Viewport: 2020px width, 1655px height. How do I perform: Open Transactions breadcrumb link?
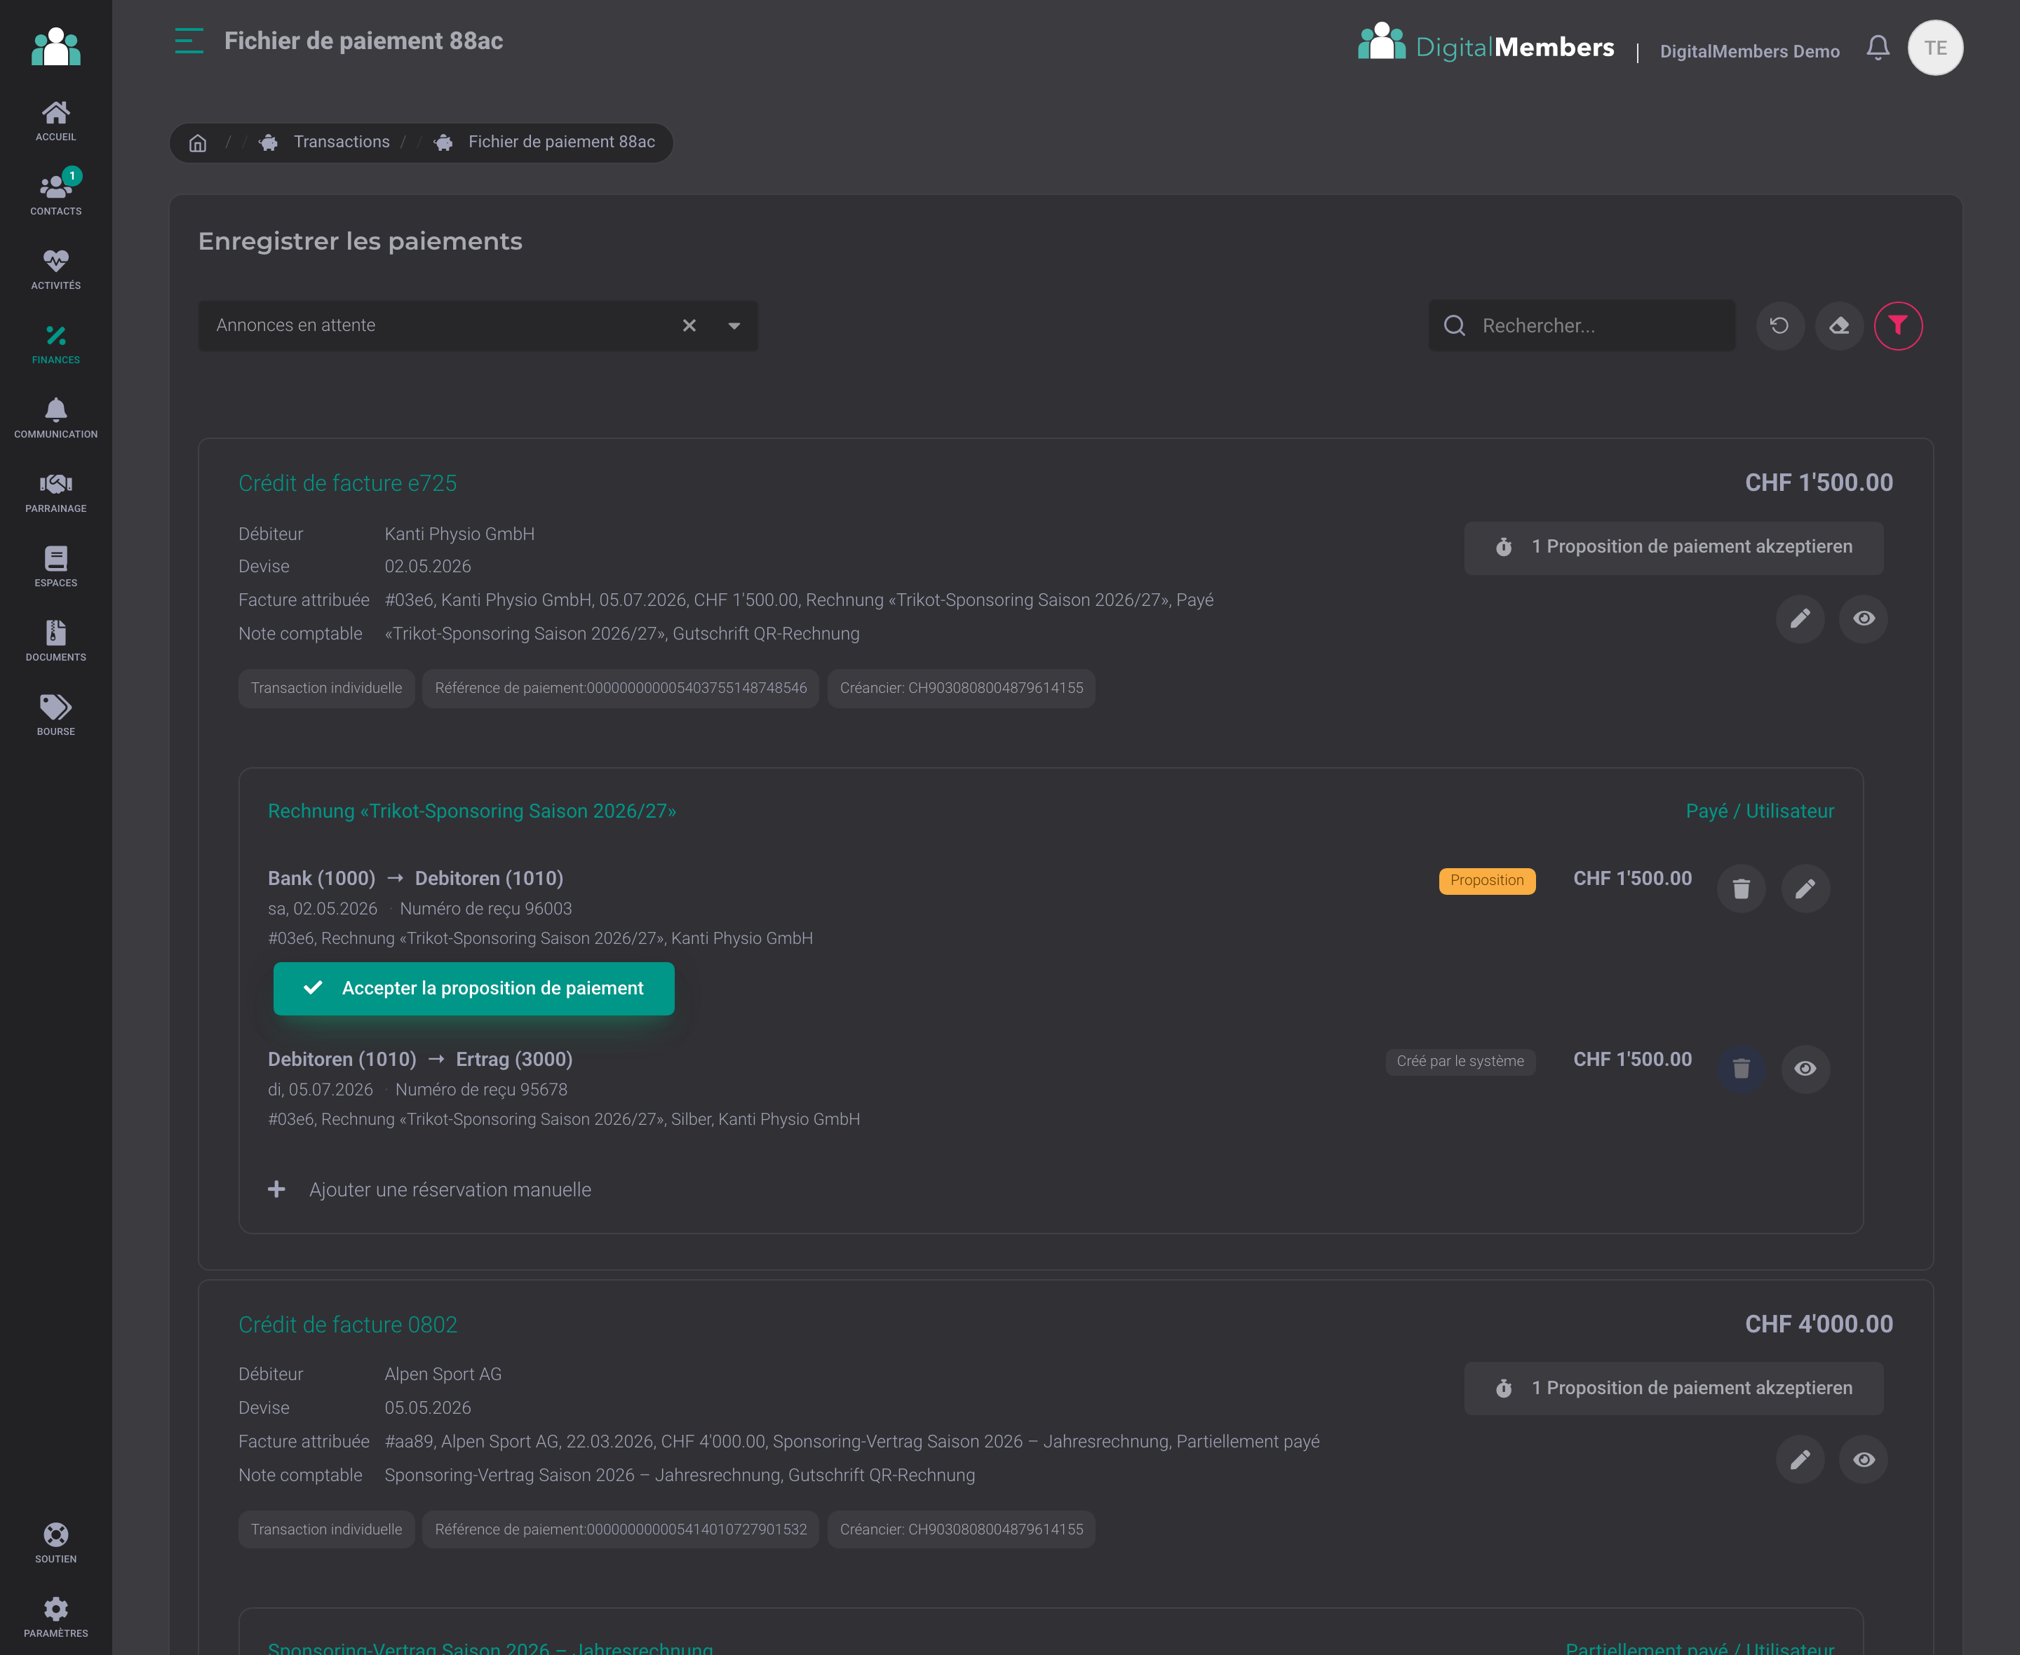342,142
